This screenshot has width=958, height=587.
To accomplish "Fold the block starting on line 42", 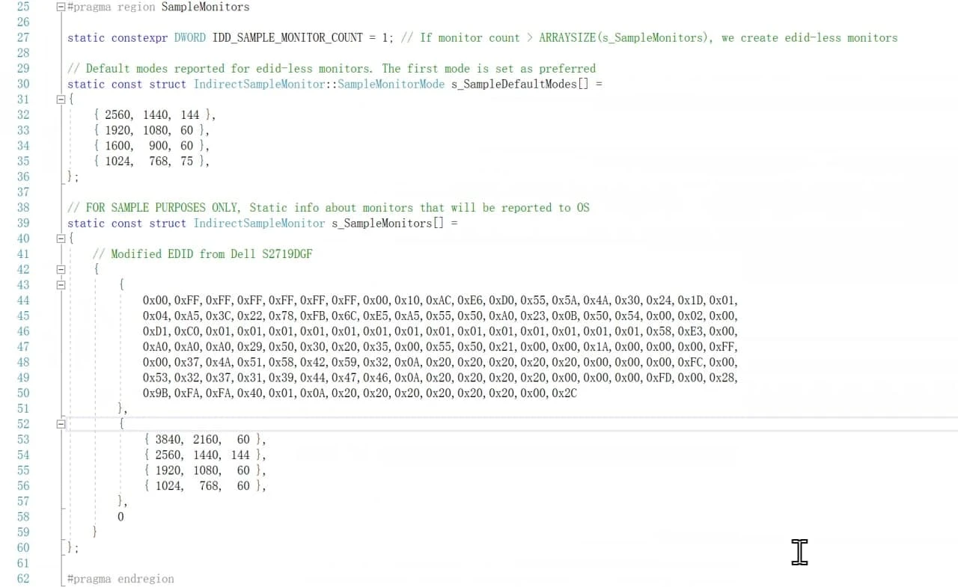I will point(61,269).
